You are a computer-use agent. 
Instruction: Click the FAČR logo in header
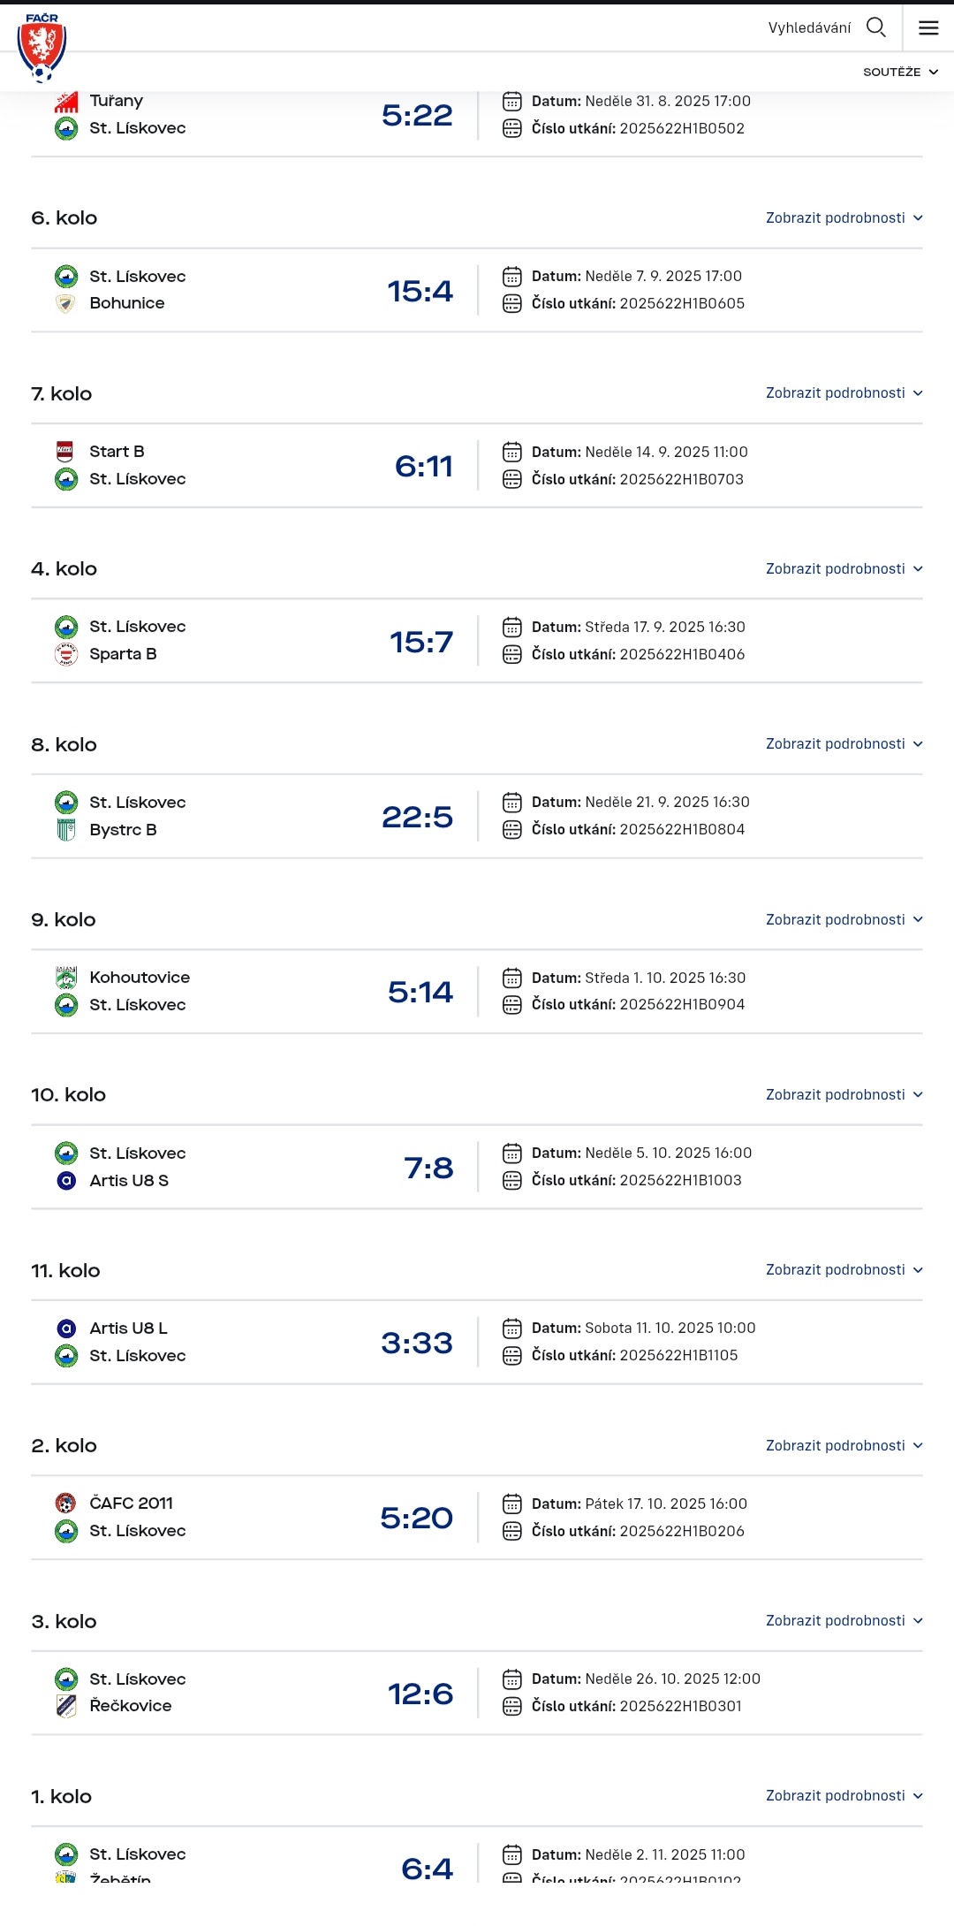[42, 47]
